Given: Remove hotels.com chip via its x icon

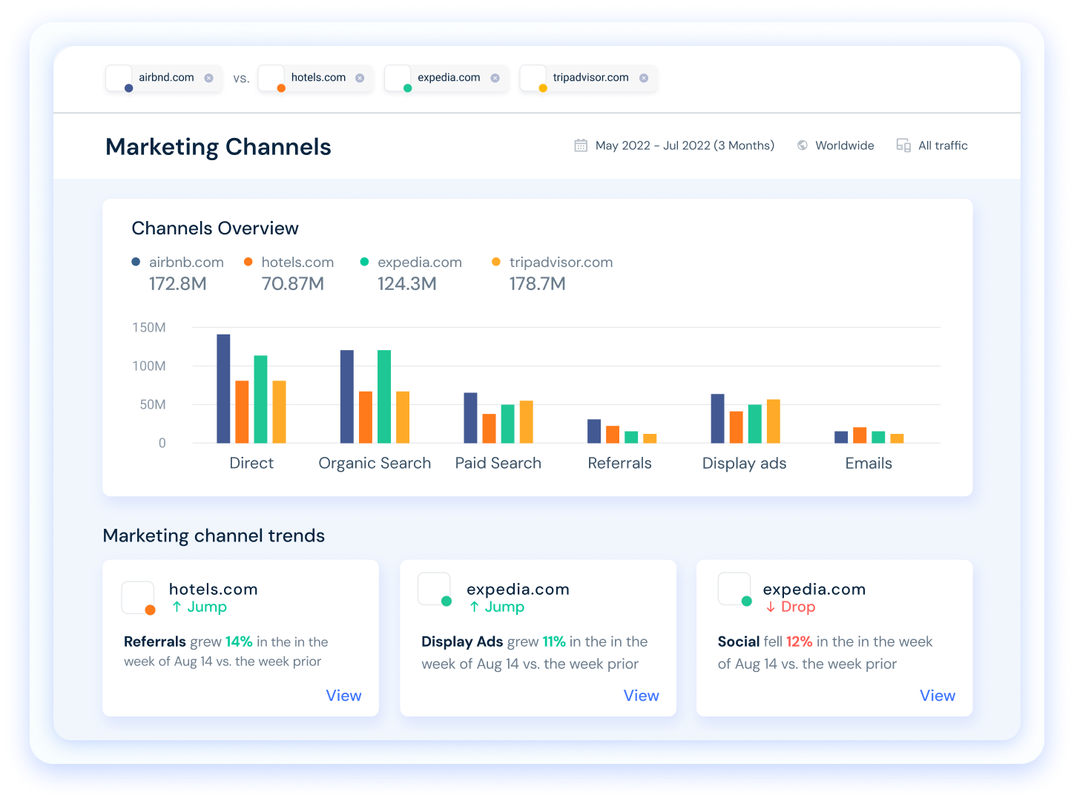Looking at the screenshot, I should point(360,78).
